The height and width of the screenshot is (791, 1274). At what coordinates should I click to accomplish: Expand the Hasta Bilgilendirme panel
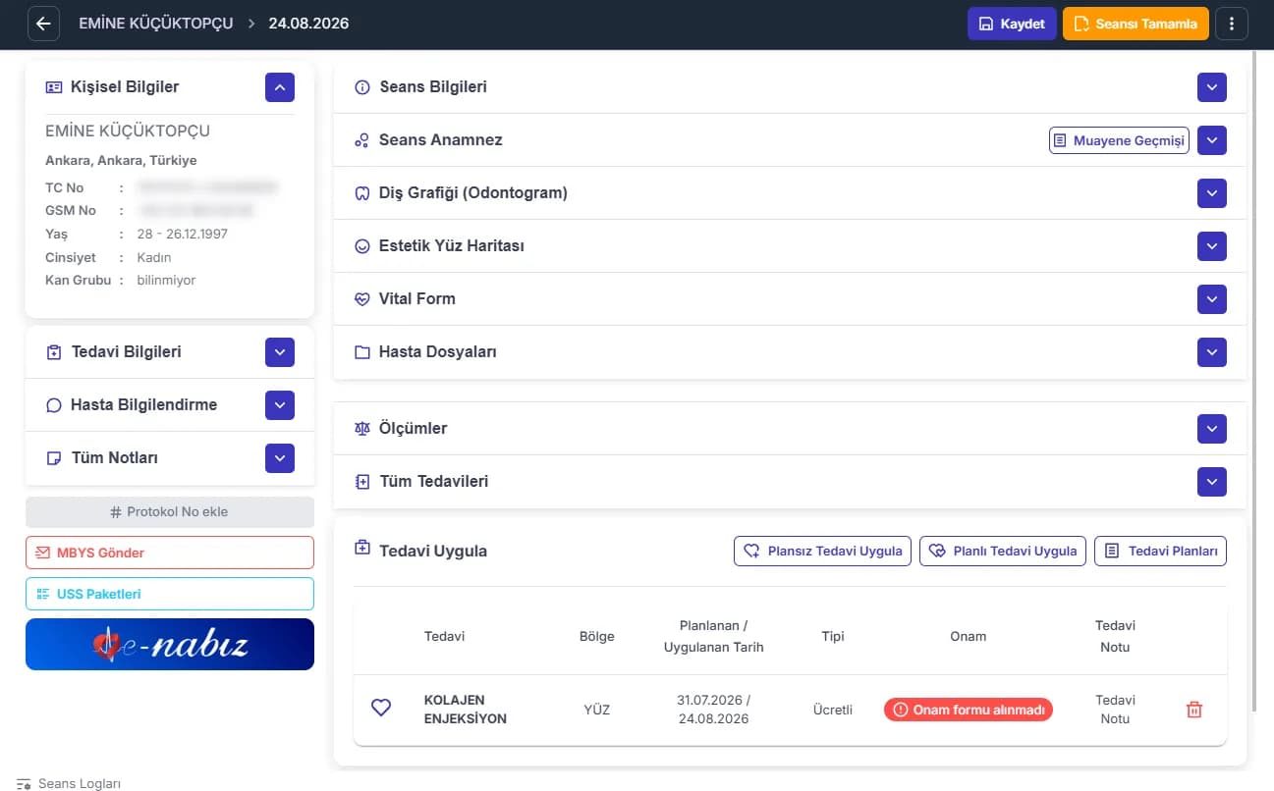pos(280,405)
